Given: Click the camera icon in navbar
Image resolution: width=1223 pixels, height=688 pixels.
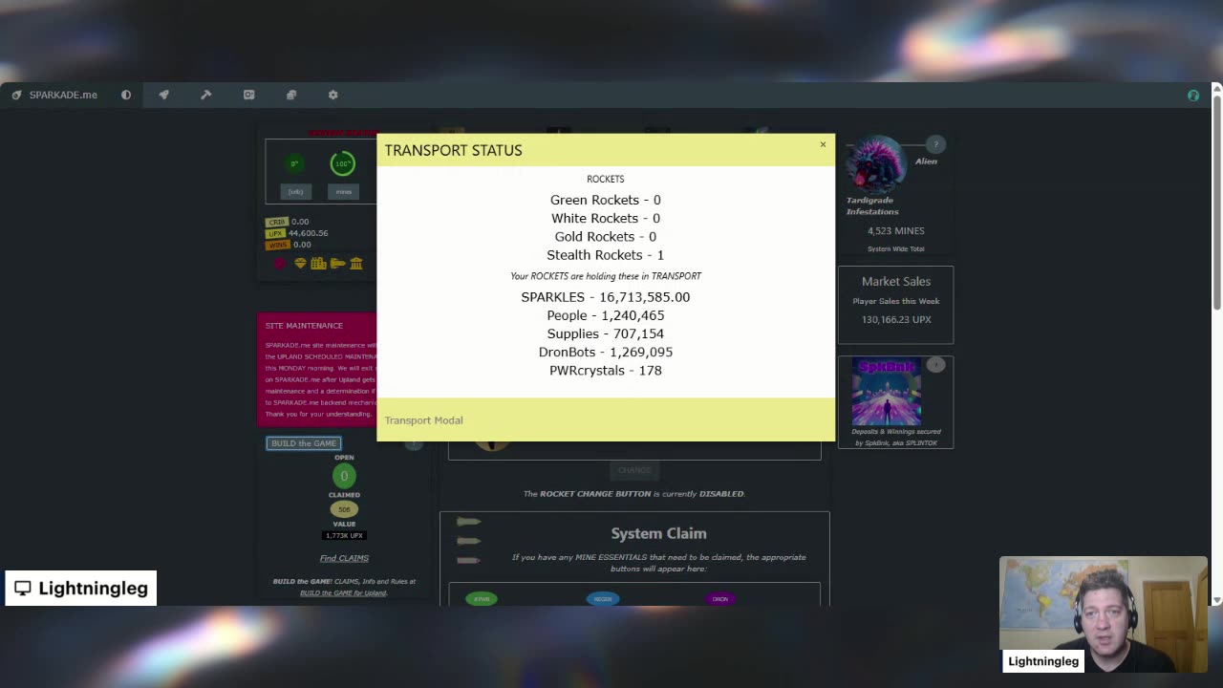Looking at the screenshot, I should point(248,95).
